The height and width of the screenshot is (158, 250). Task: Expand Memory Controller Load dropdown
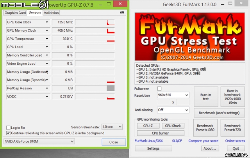pos(47,55)
